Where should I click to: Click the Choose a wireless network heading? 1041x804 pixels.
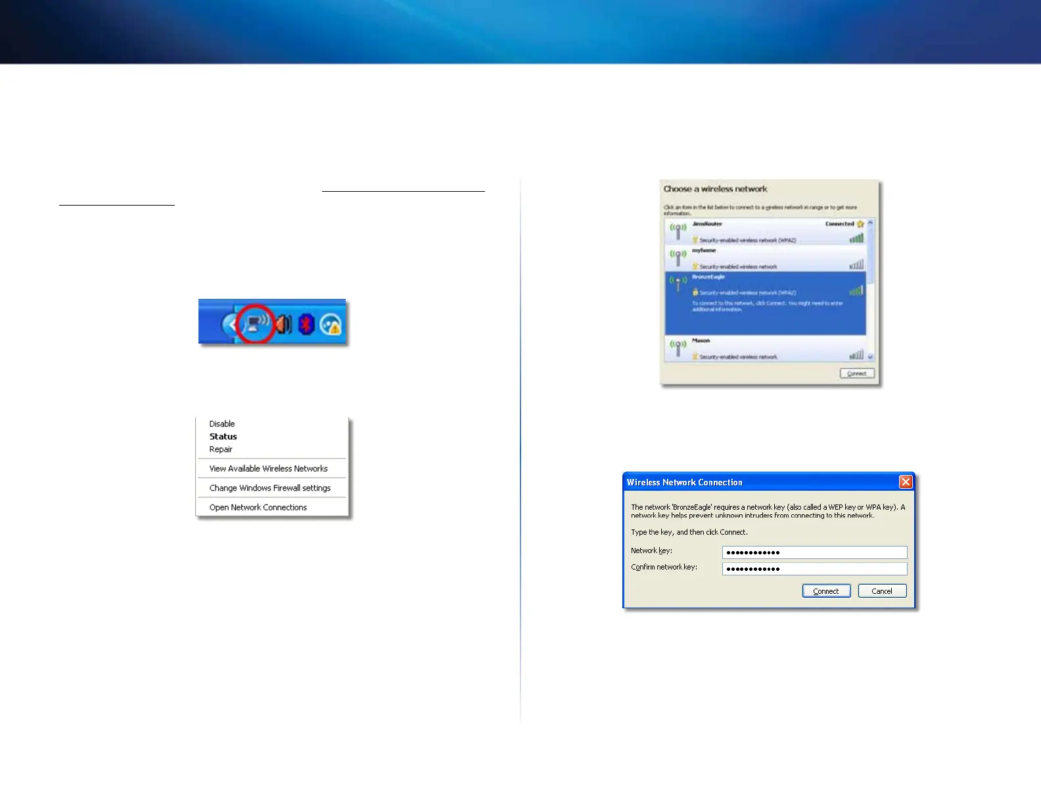[x=715, y=189]
